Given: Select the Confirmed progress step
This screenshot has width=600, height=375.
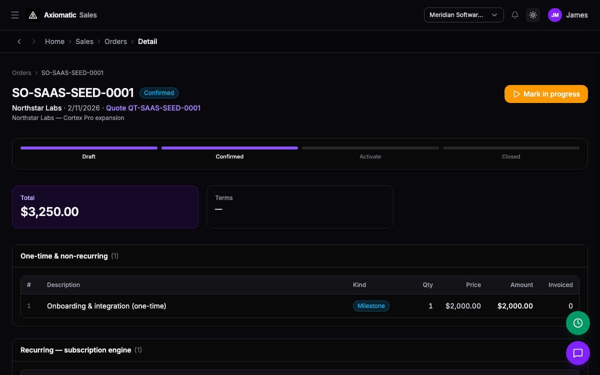Looking at the screenshot, I should (229, 152).
